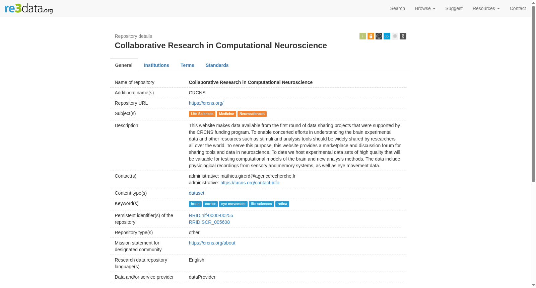Open the https://crcns.org/about mission link

tap(212, 243)
